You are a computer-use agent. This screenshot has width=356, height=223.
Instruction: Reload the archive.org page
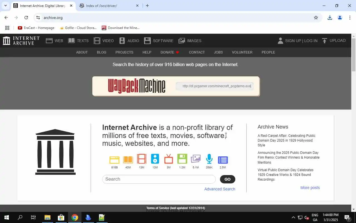26,18
